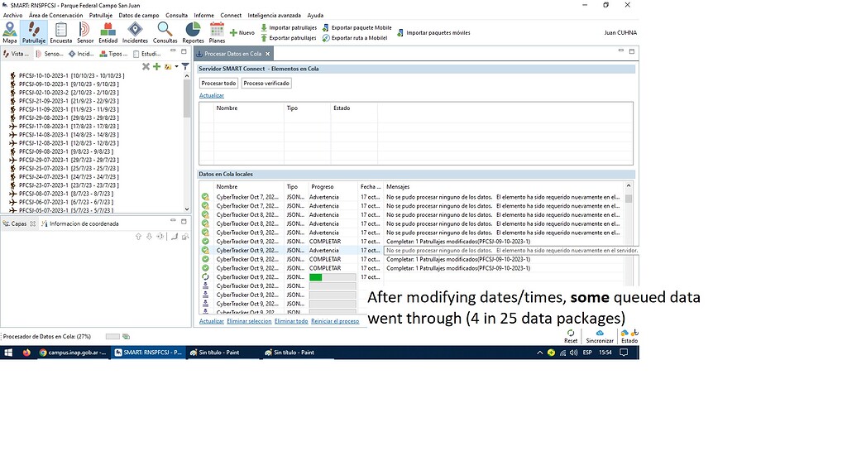Open the Área de Conservación menu
Viewport: 847px width, 456px height.
pos(55,15)
